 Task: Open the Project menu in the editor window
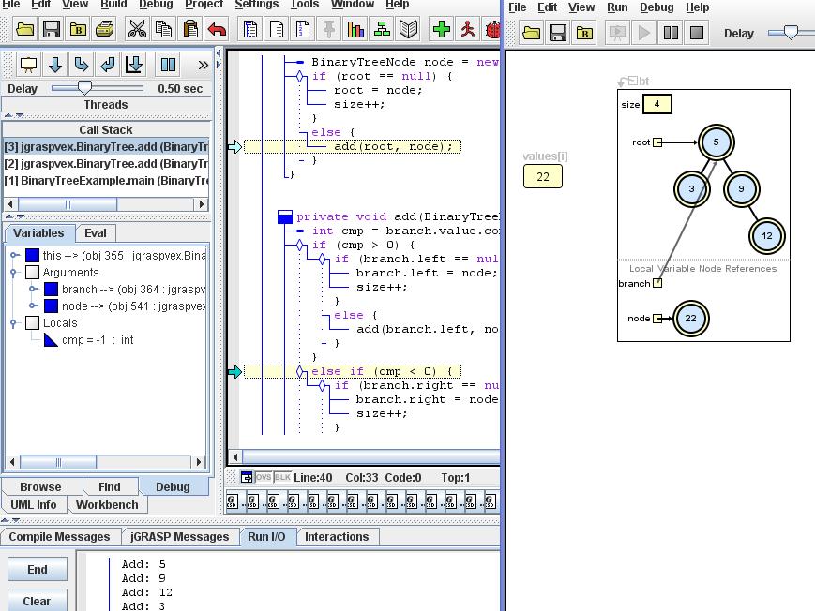point(204,4)
